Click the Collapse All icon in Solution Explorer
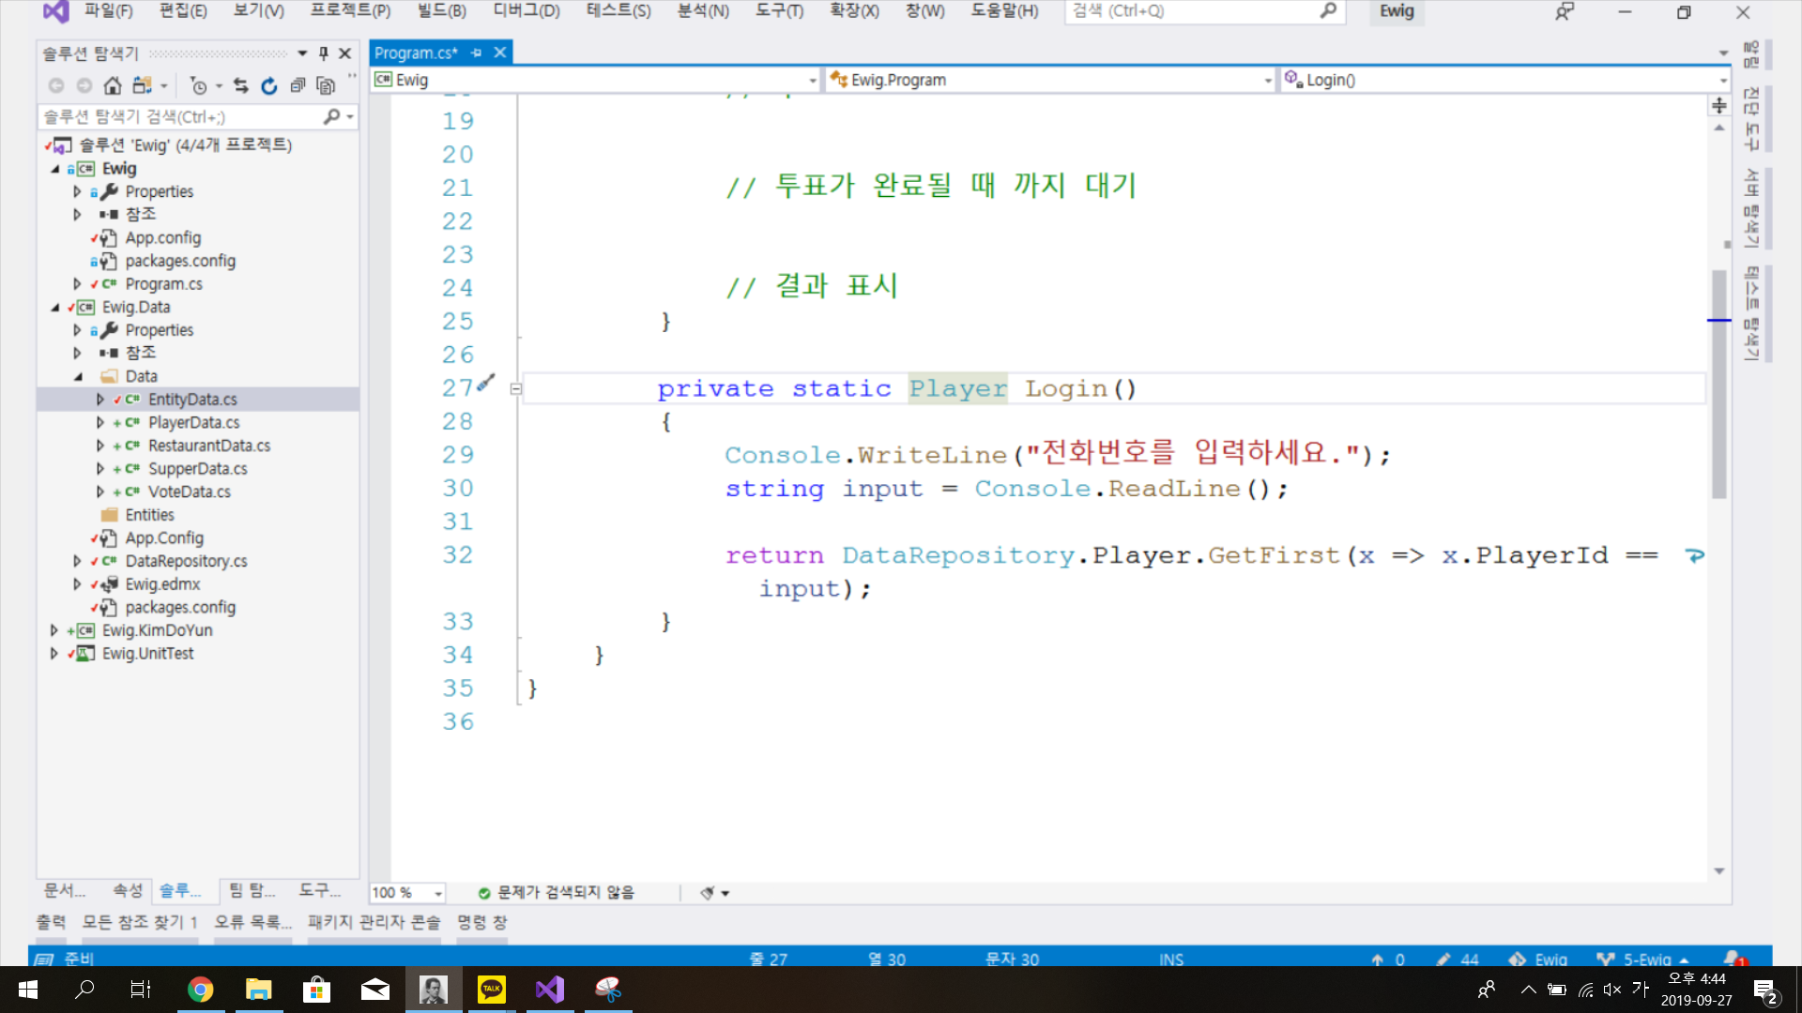This screenshot has height=1013, width=1802. pos(298,86)
